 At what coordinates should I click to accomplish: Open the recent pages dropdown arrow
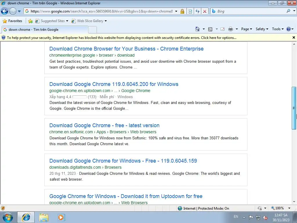(19, 11)
